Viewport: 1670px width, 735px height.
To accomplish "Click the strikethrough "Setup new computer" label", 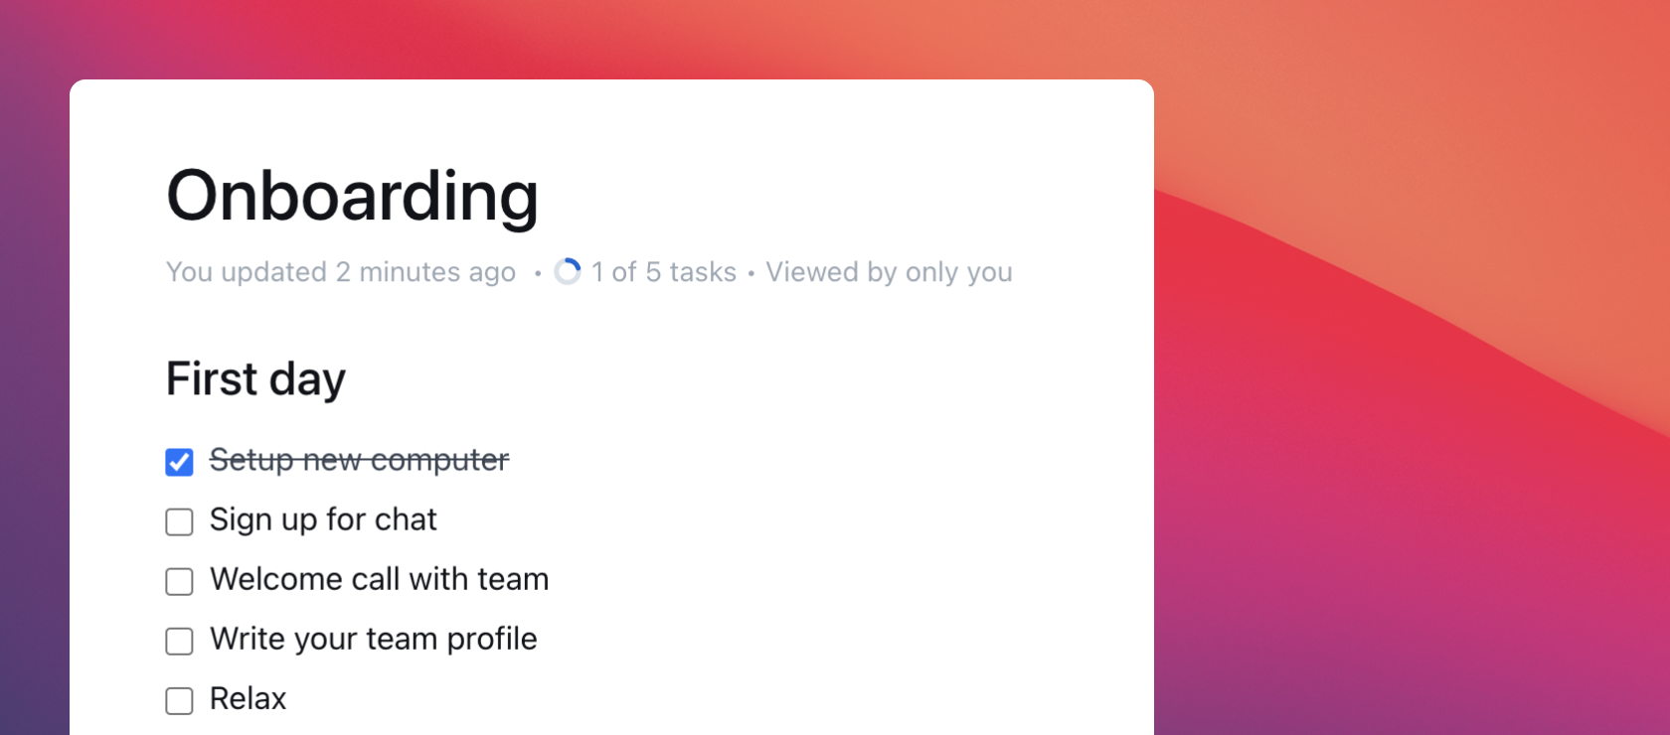I will [x=359, y=460].
